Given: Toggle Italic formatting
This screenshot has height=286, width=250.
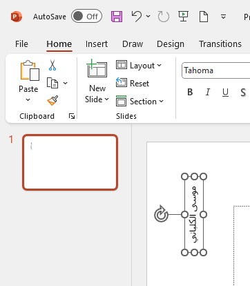Looking at the screenshot, I should [208, 93].
